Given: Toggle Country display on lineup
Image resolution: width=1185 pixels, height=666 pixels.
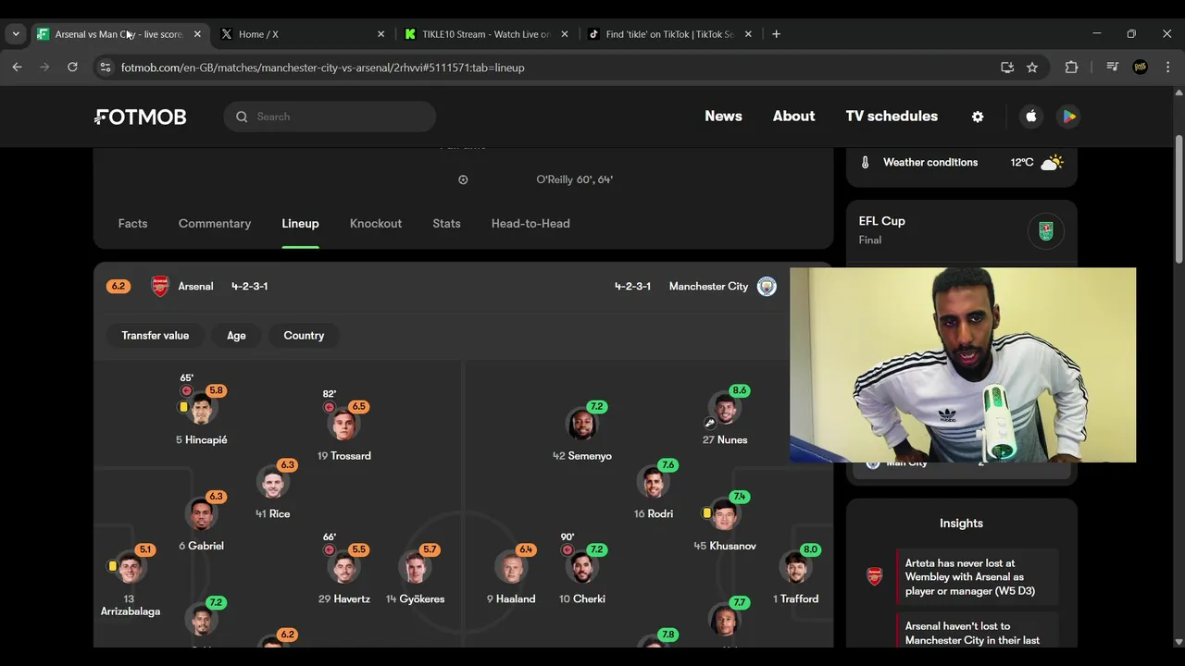Looking at the screenshot, I should click(x=304, y=336).
